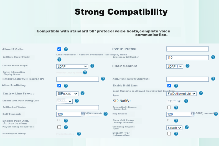
Task: Click help icon next to Allow IP Calls
Action: (66, 49)
